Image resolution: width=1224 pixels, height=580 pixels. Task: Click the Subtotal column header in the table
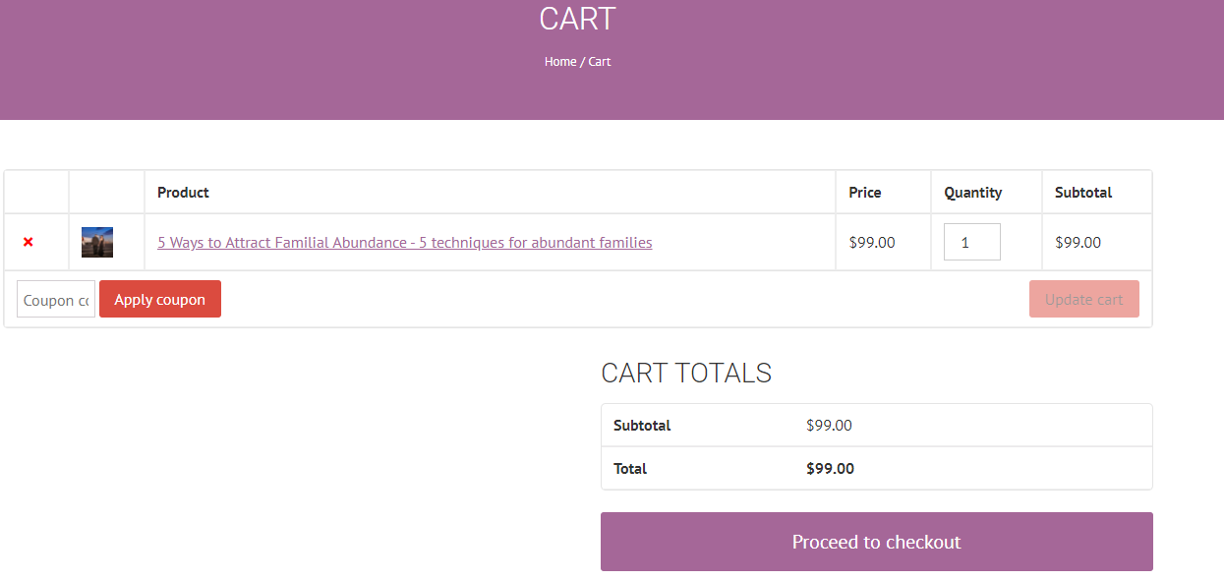pos(1083,192)
